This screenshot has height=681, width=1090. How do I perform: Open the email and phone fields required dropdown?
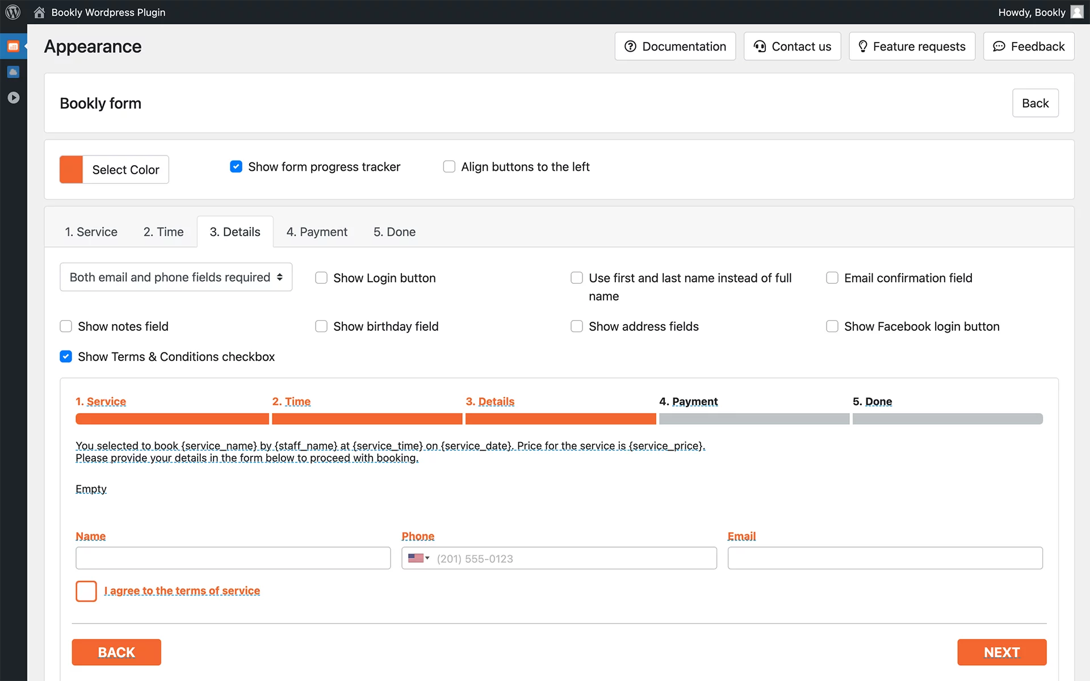(176, 278)
